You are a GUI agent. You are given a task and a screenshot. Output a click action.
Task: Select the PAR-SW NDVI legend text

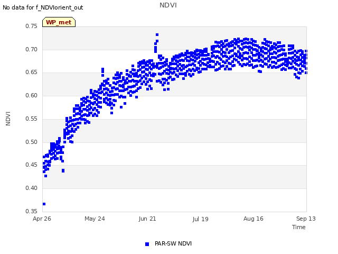173,243
